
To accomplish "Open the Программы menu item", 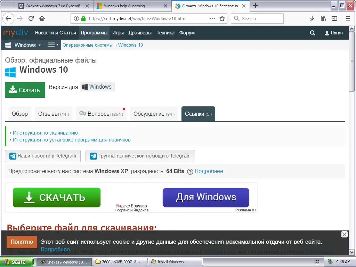I will 94,33.
